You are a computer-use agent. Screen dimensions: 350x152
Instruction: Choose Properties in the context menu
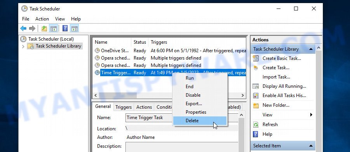click(x=200, y=112)
